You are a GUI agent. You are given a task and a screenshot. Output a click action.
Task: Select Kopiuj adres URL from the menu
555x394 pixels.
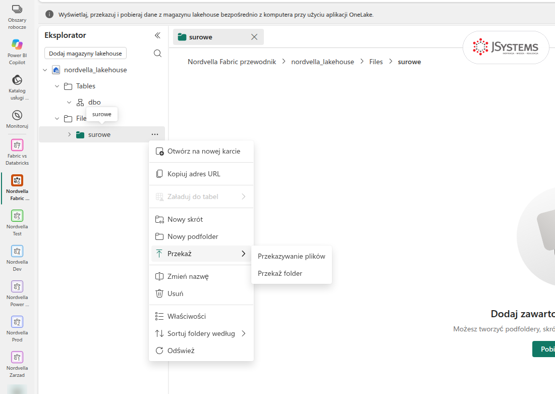pyautogui.click(x=201, y=174)
